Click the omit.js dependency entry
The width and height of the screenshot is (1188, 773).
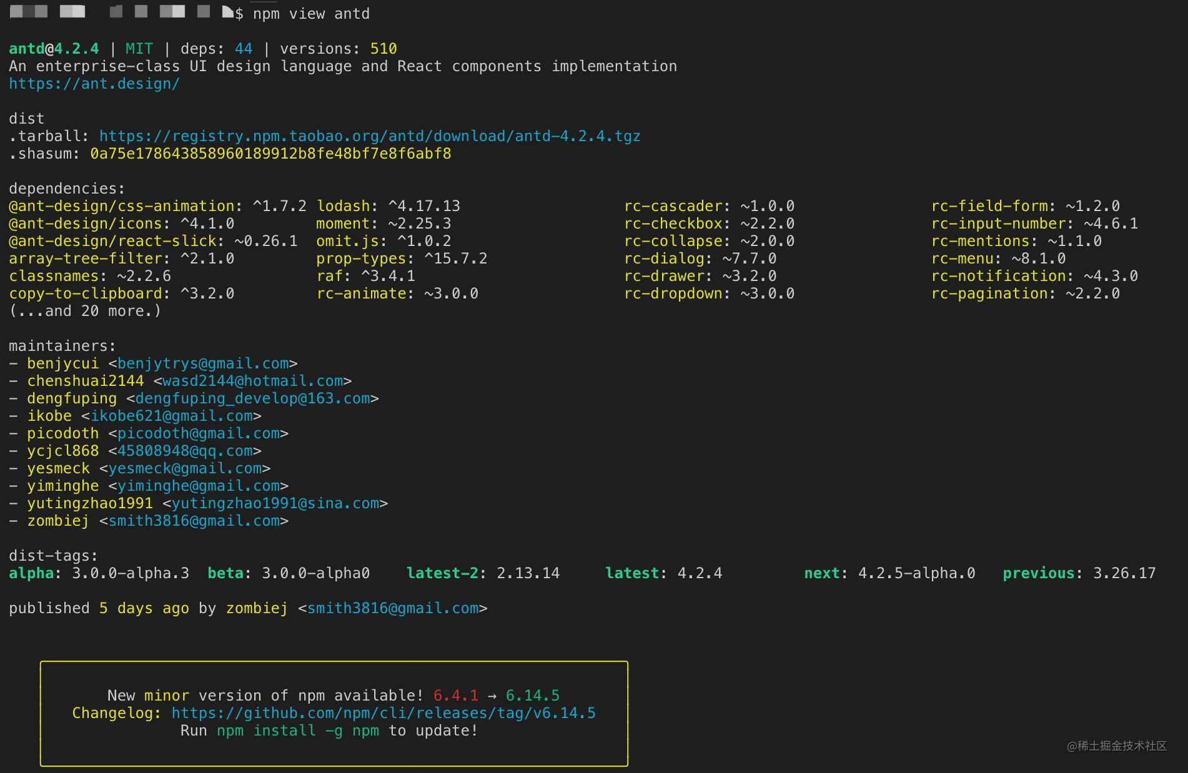(x=384, y=241)
